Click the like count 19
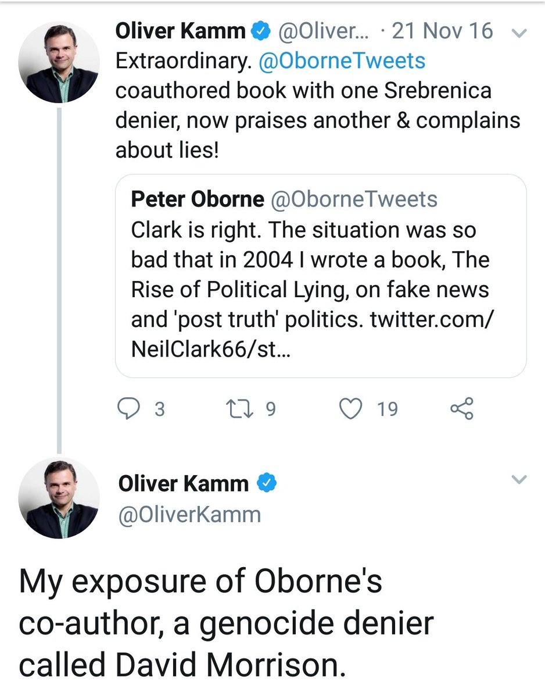 [388, 409]
